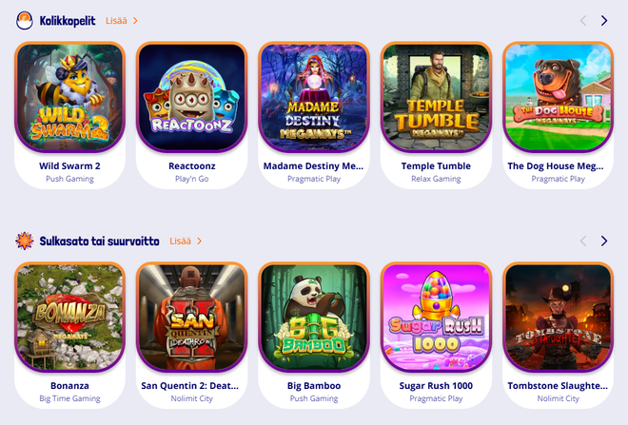Show next games in Kolikkopelit row
This screenshot has width=628, height=425.
tap(604, 20)
